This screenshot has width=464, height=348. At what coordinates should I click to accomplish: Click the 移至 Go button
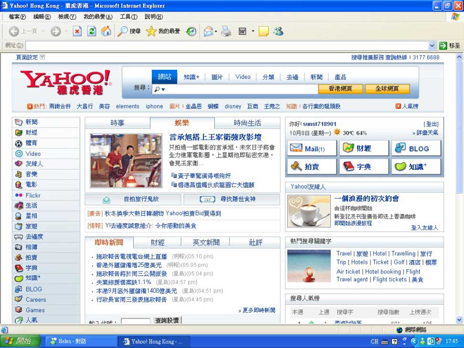(449, 45)
